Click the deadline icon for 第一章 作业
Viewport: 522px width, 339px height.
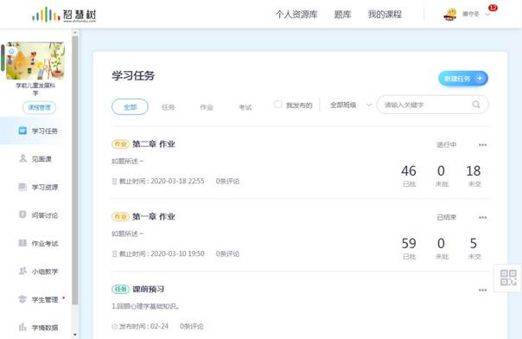[x=114, y=253]
